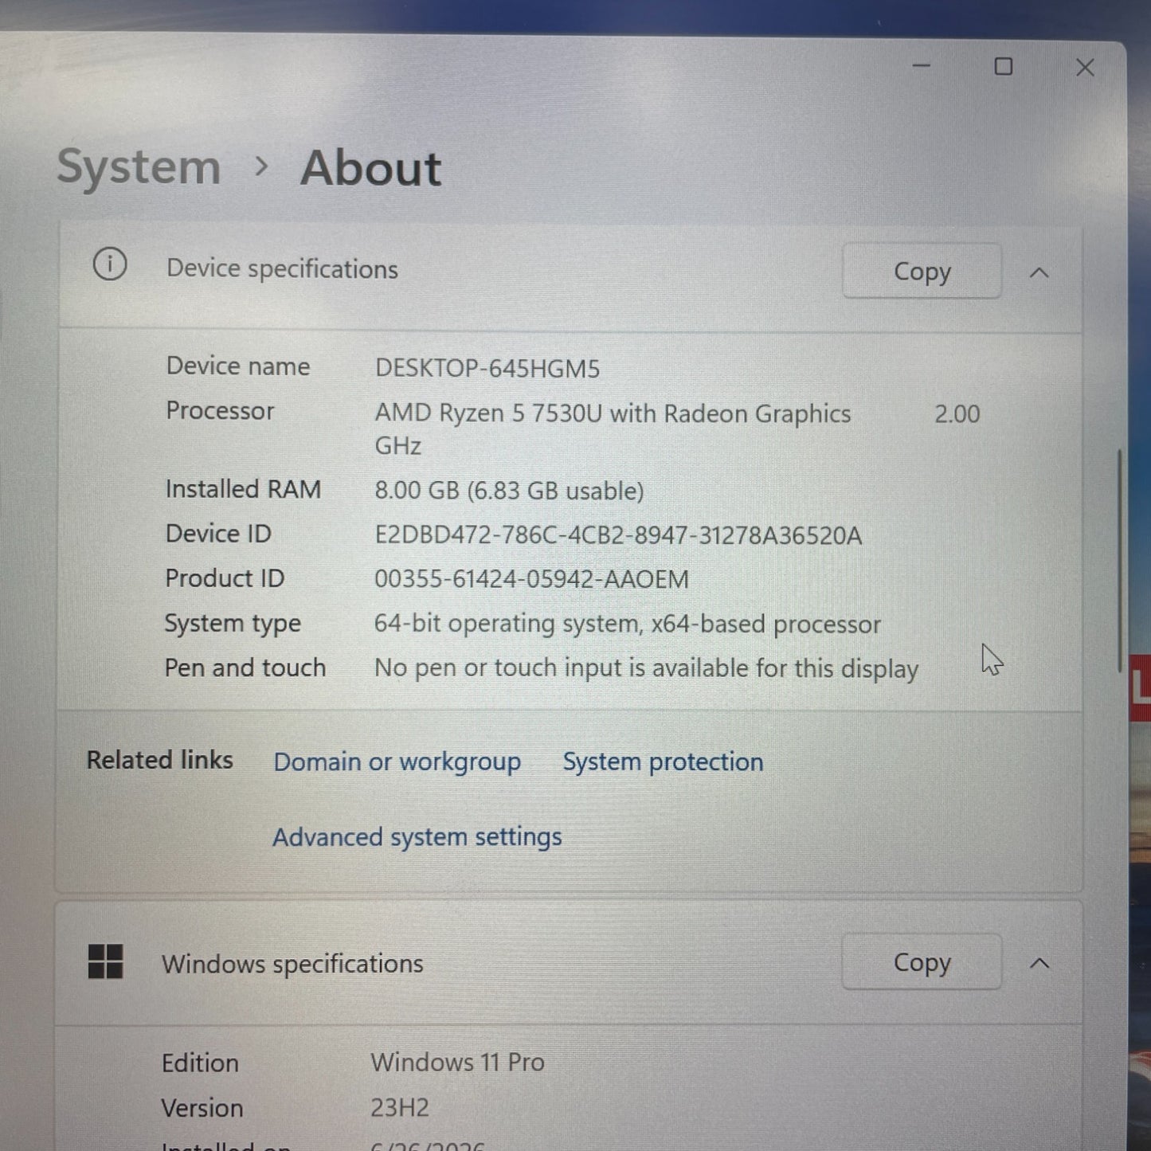The image size is (1151, 1151).
Task: Select the 2.00 processor speed value
Action: point(957,414)
